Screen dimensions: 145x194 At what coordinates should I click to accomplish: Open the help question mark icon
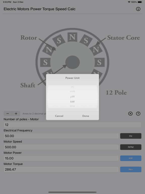(x=138, y=114)
